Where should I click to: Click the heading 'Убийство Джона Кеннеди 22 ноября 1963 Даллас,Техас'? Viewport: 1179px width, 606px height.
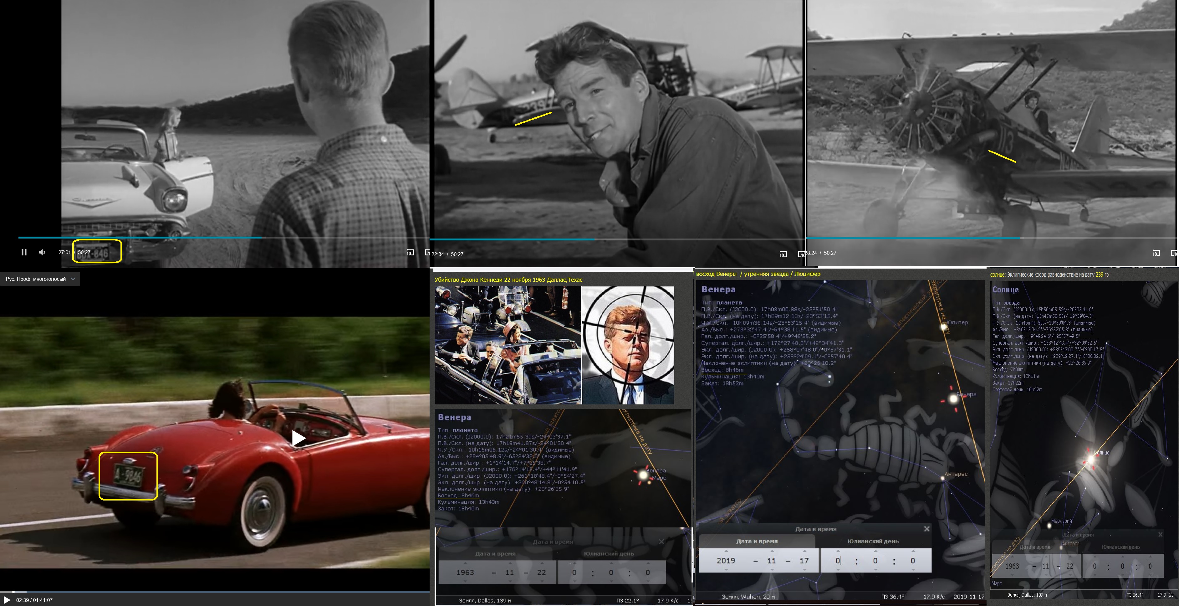coord(508,280)
